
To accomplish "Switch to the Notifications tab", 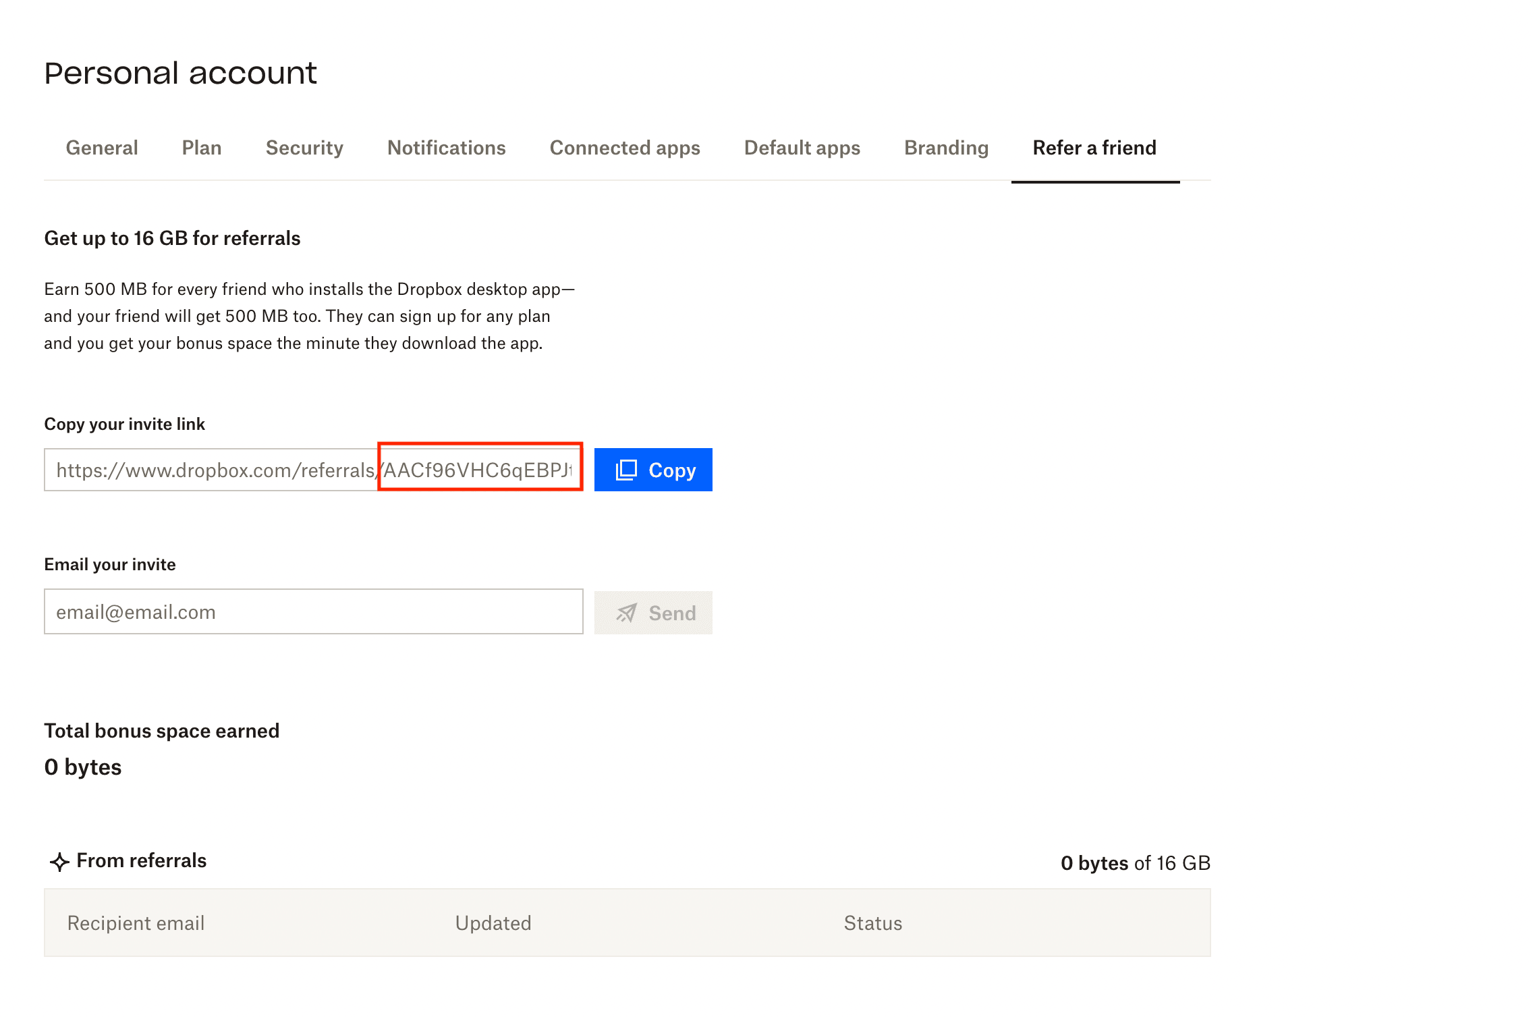I will click(446, 148).
